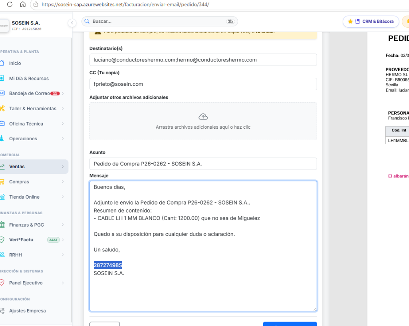
Task: Click the Oficina Técnica briefcase icon
Action: 2,123
